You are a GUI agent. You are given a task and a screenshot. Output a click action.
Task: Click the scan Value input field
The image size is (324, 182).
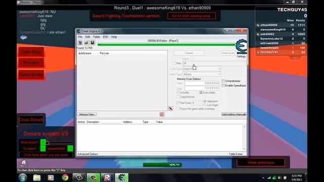[214, 63]
